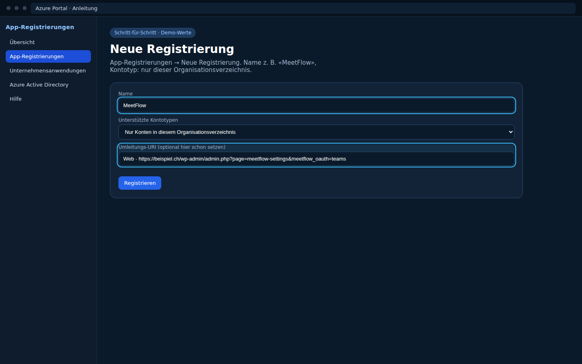Click the Schritt-für-Schritt Demo-Werte badge
Image resolution: width=582 pixels, height=364 pixels.
pos(153,33)
